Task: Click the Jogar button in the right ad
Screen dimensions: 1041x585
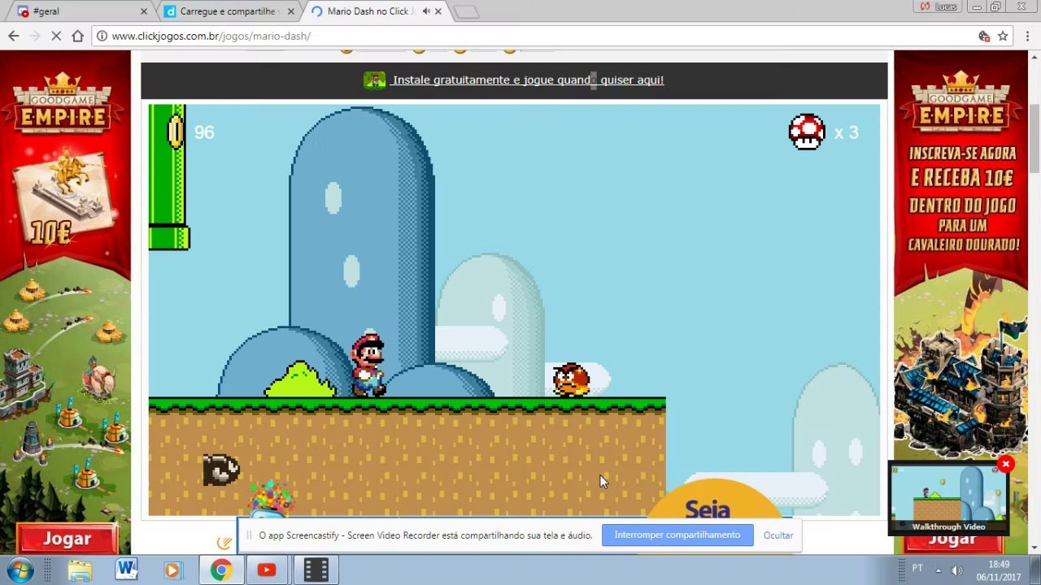Action: pos(952,539)
